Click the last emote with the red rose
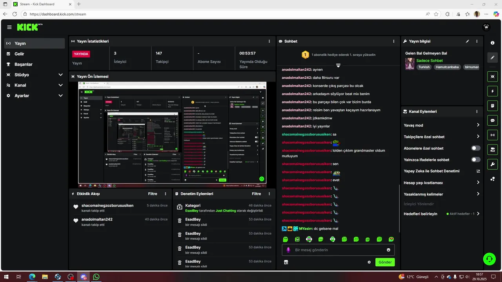The height and width of the screenshot is (282, 502). (391, 239)
